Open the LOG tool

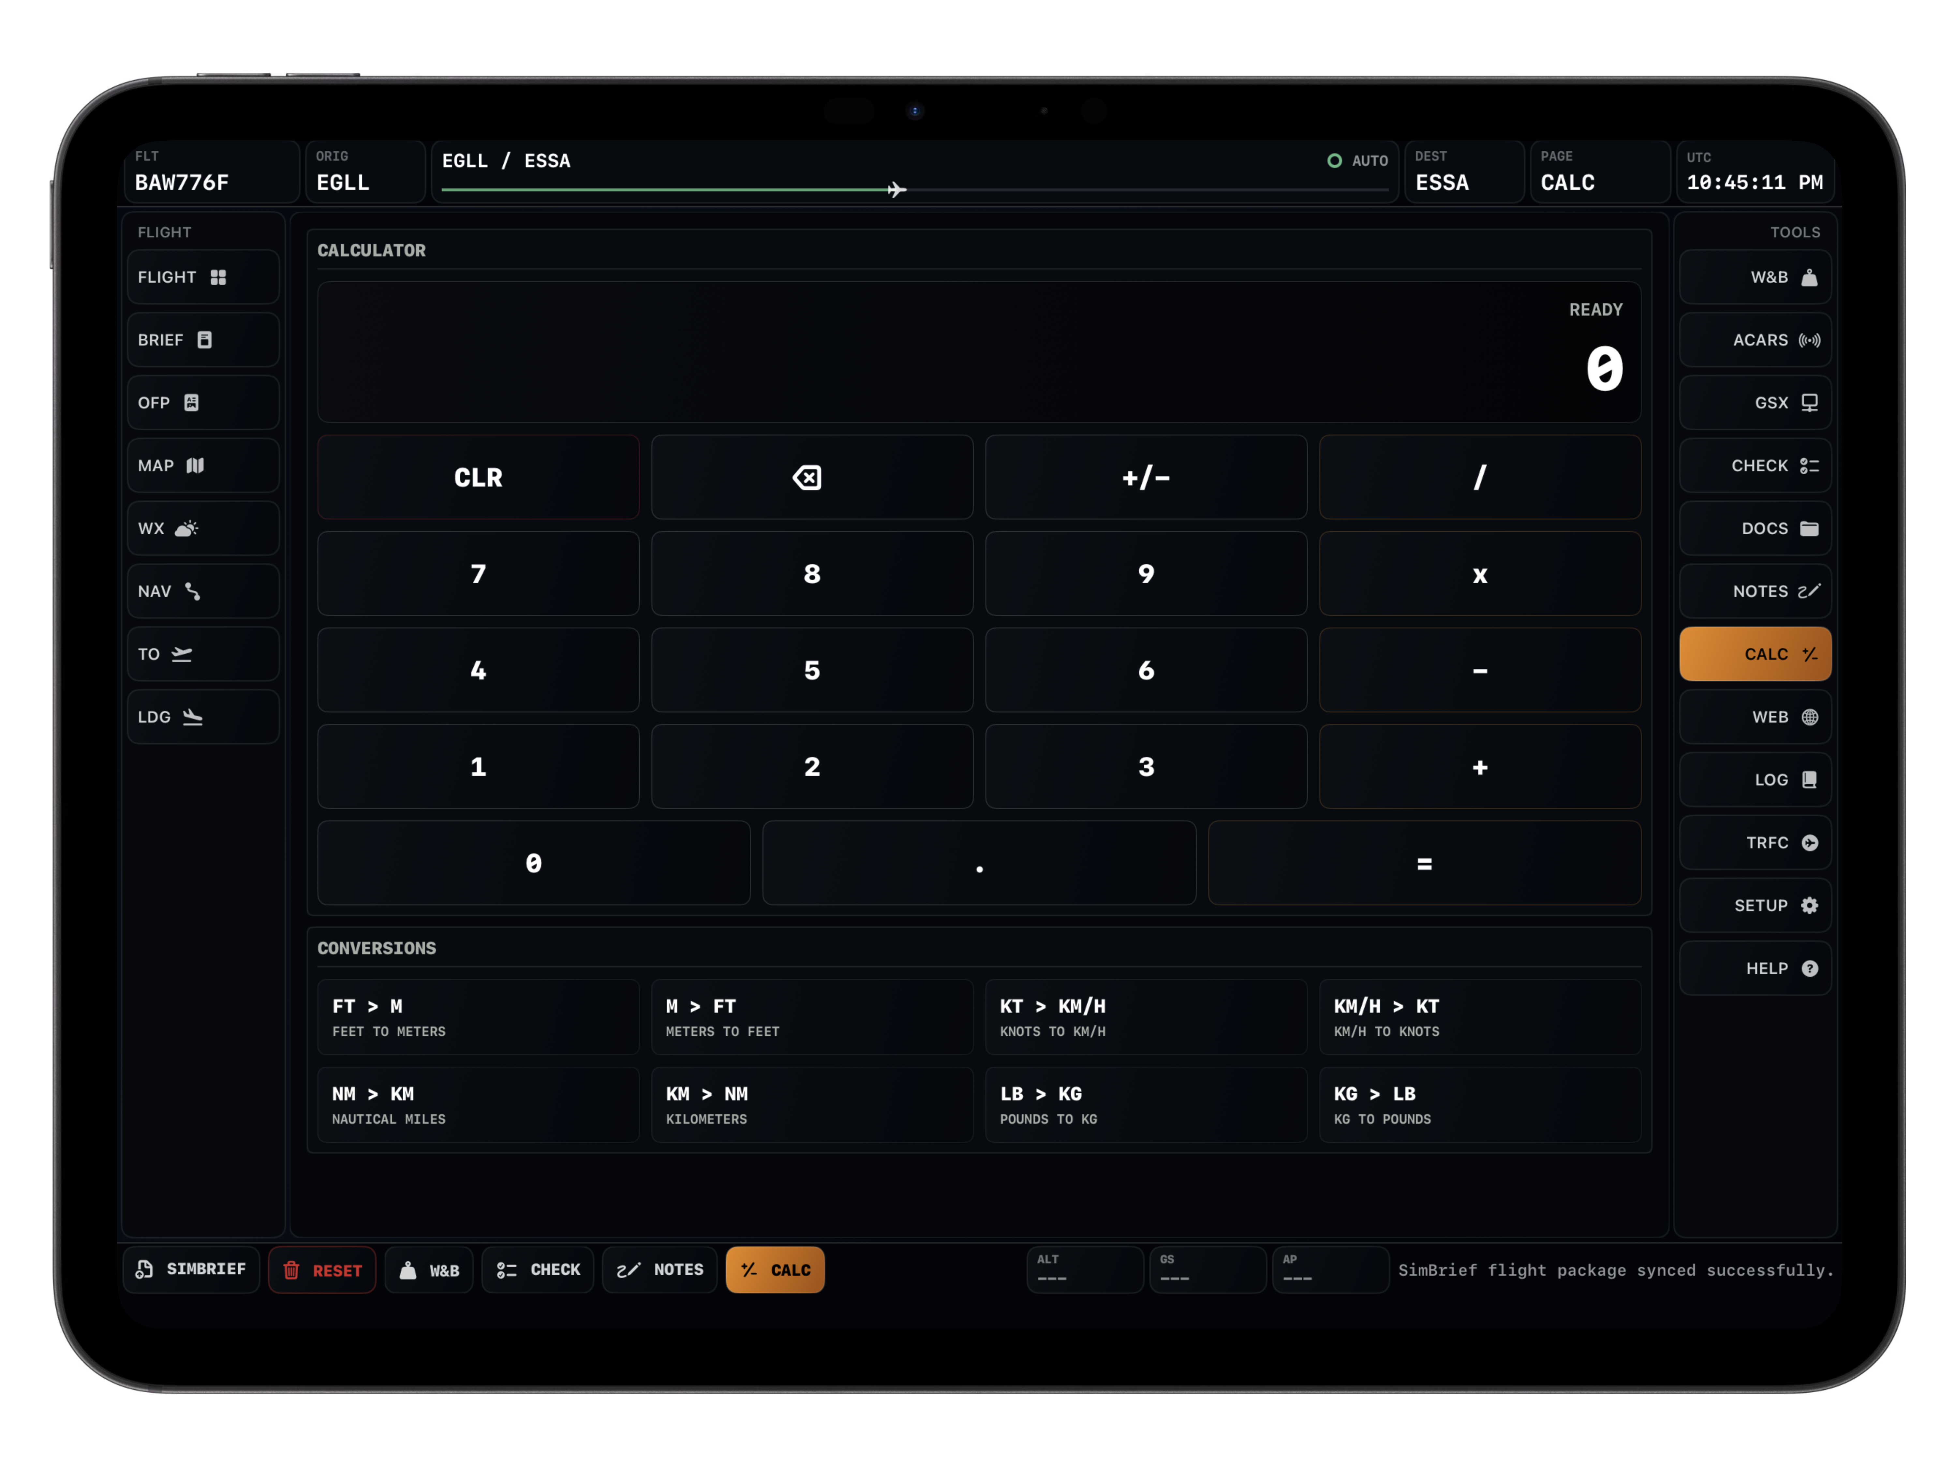tap(1755, 779)
